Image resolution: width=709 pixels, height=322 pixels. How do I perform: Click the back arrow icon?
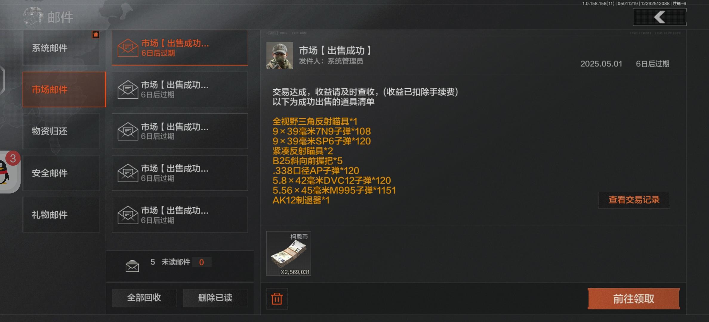[x=659, y=17]
